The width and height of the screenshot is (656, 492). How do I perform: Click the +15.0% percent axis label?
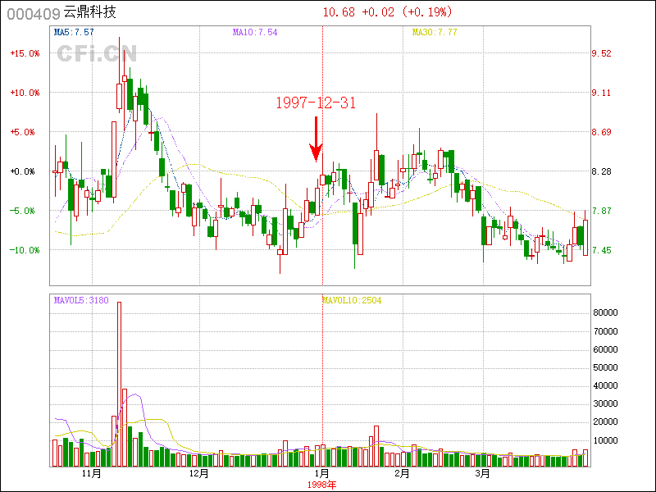pos(25,53)
